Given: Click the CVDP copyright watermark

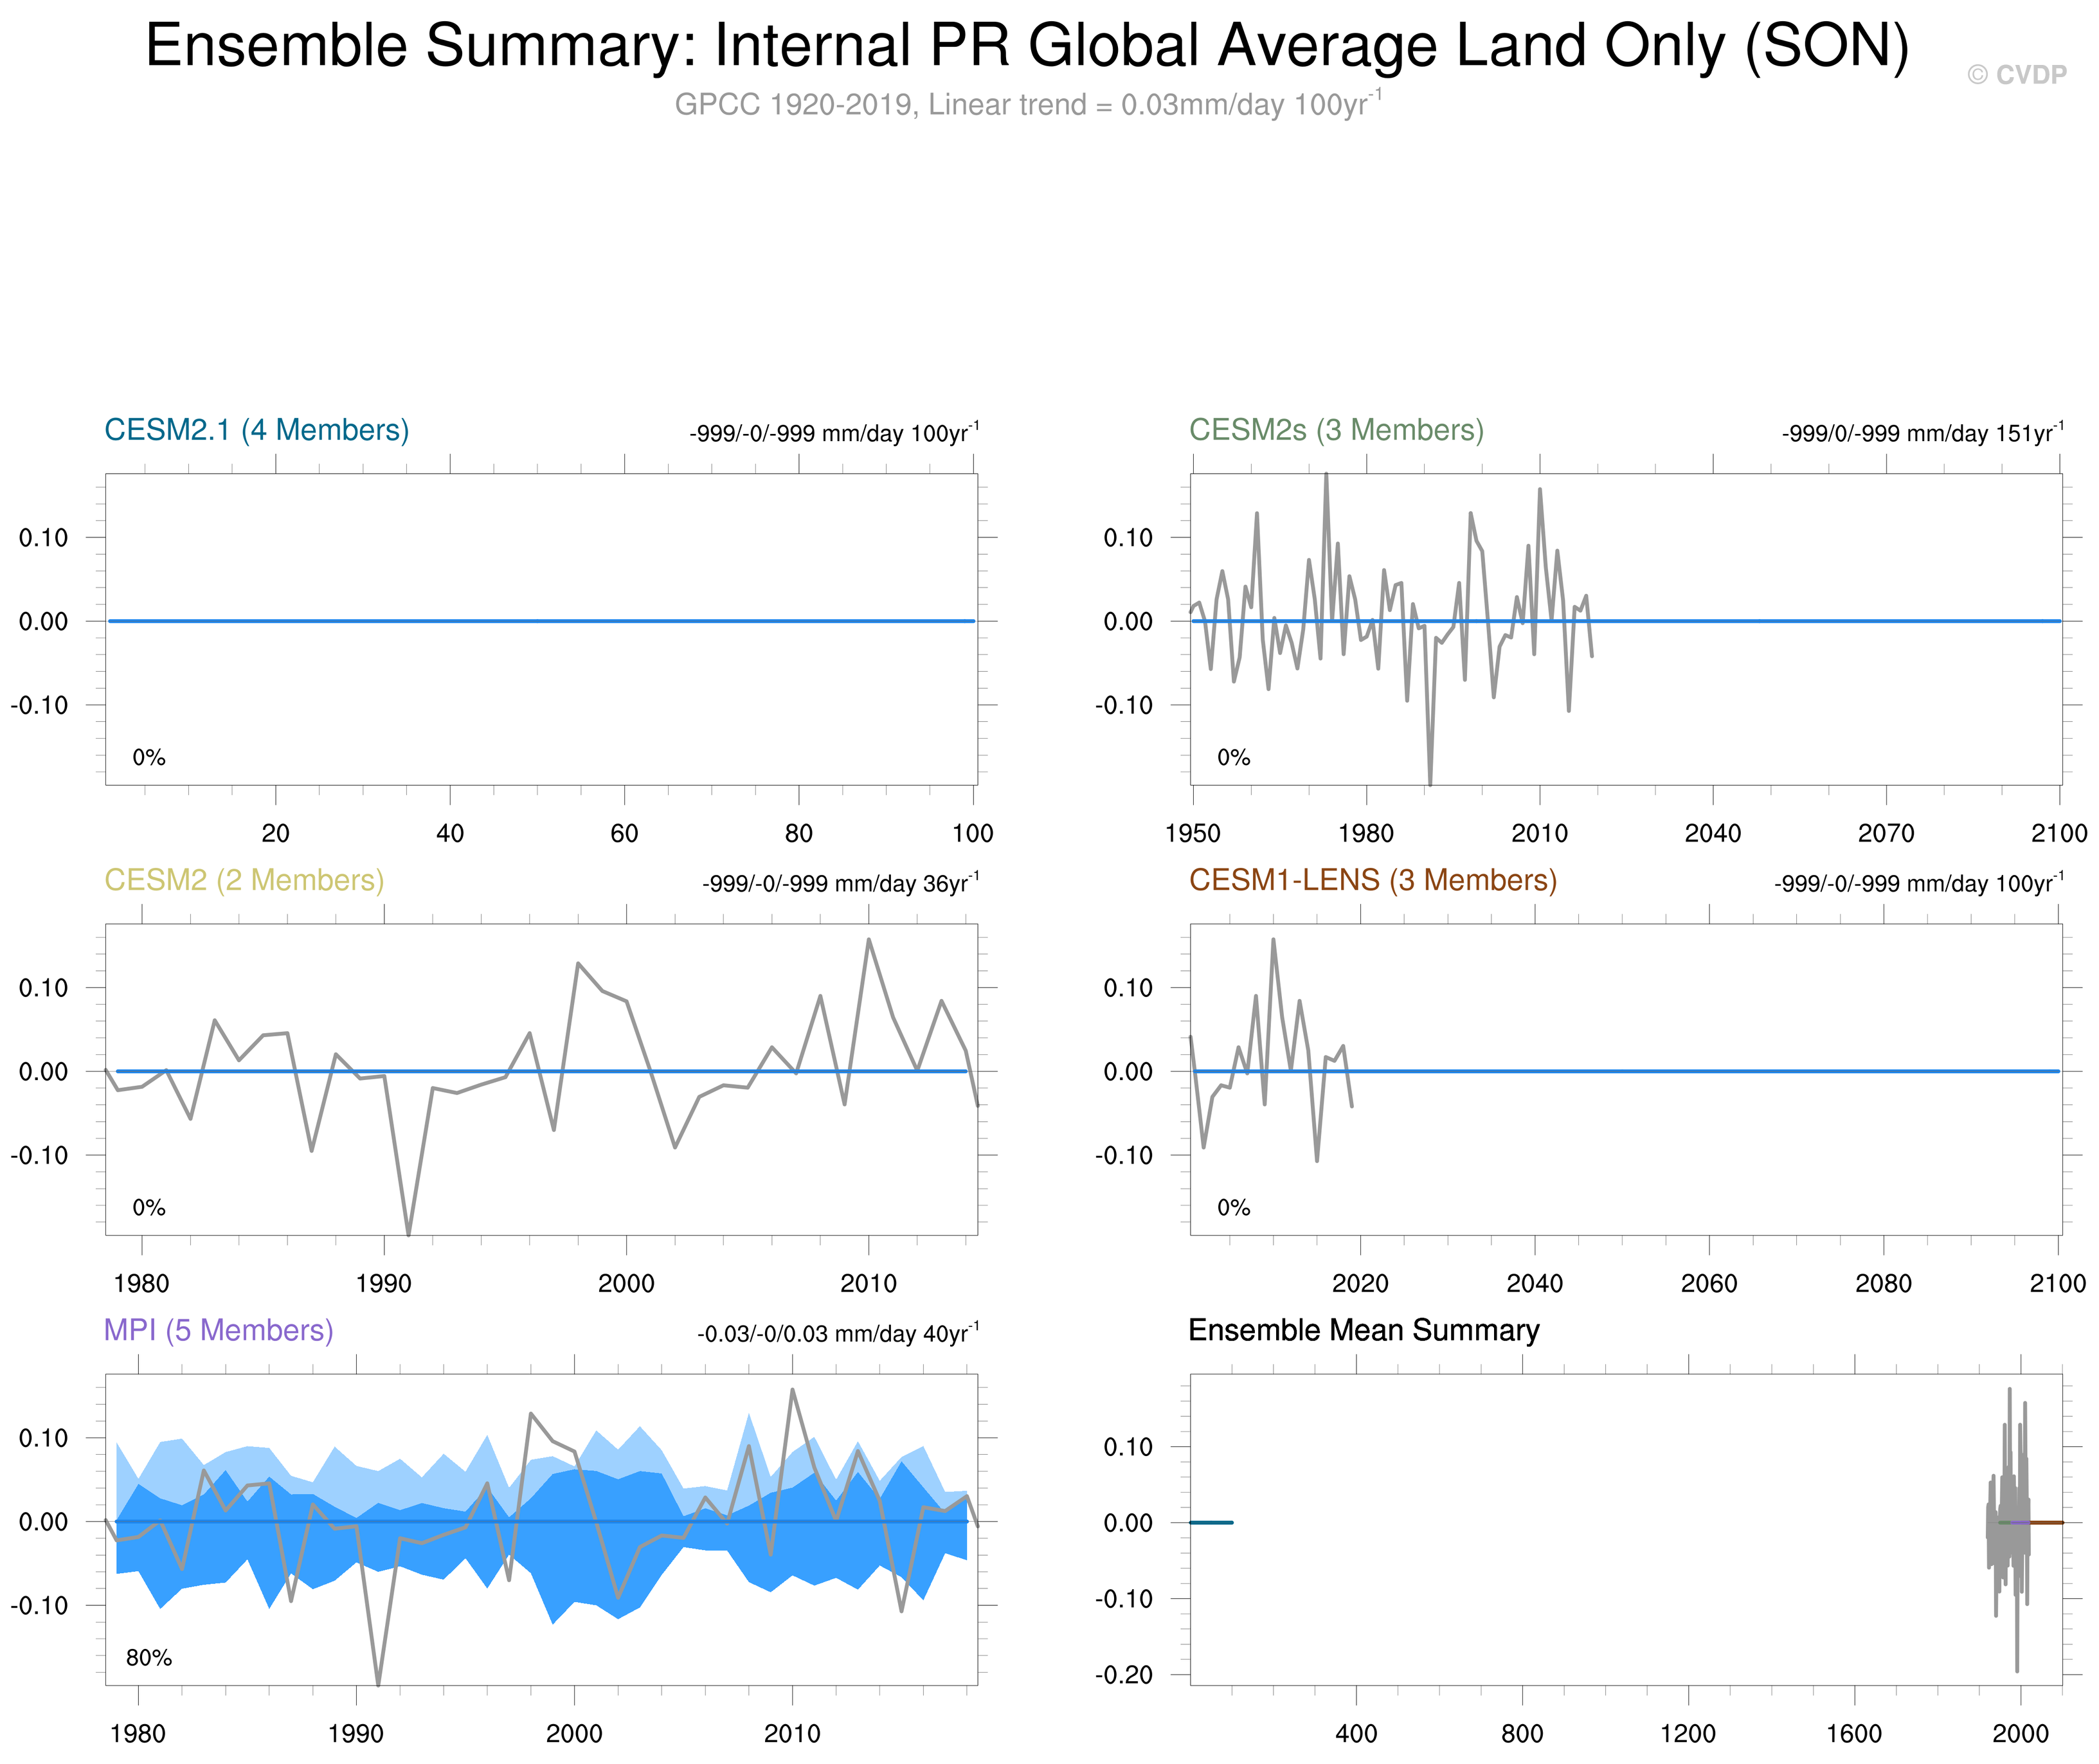Looking at the screenshot, I should (2016, 75).
